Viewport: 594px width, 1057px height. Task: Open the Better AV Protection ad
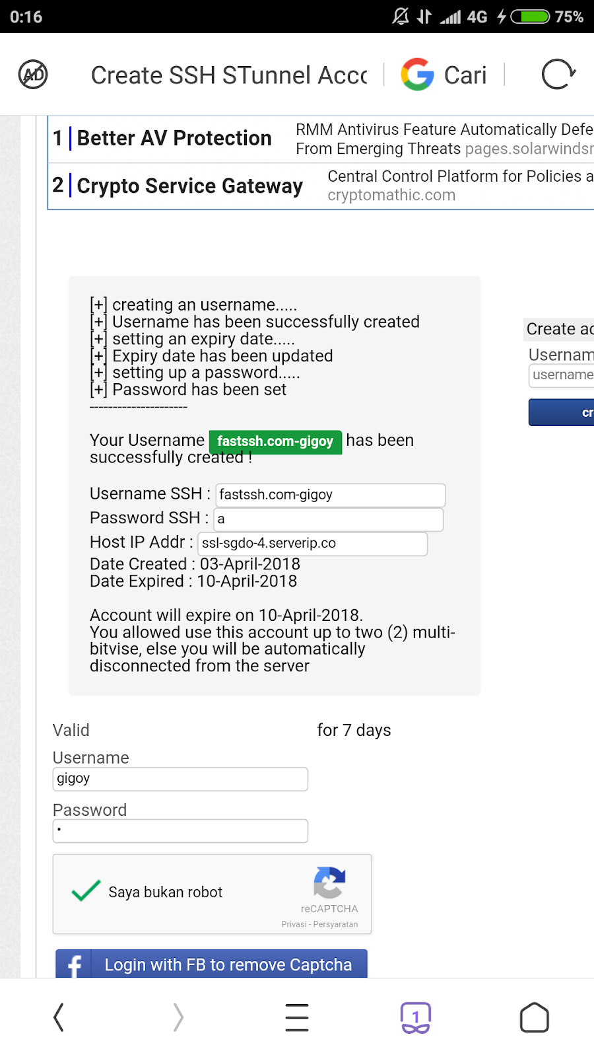point(174,138)
